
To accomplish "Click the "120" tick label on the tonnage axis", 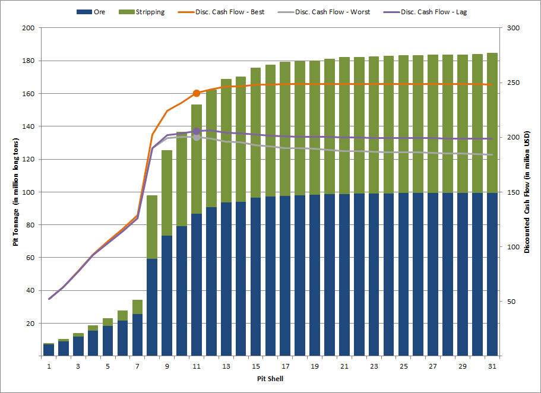I will pyautogui.click(x=29, y=159).
